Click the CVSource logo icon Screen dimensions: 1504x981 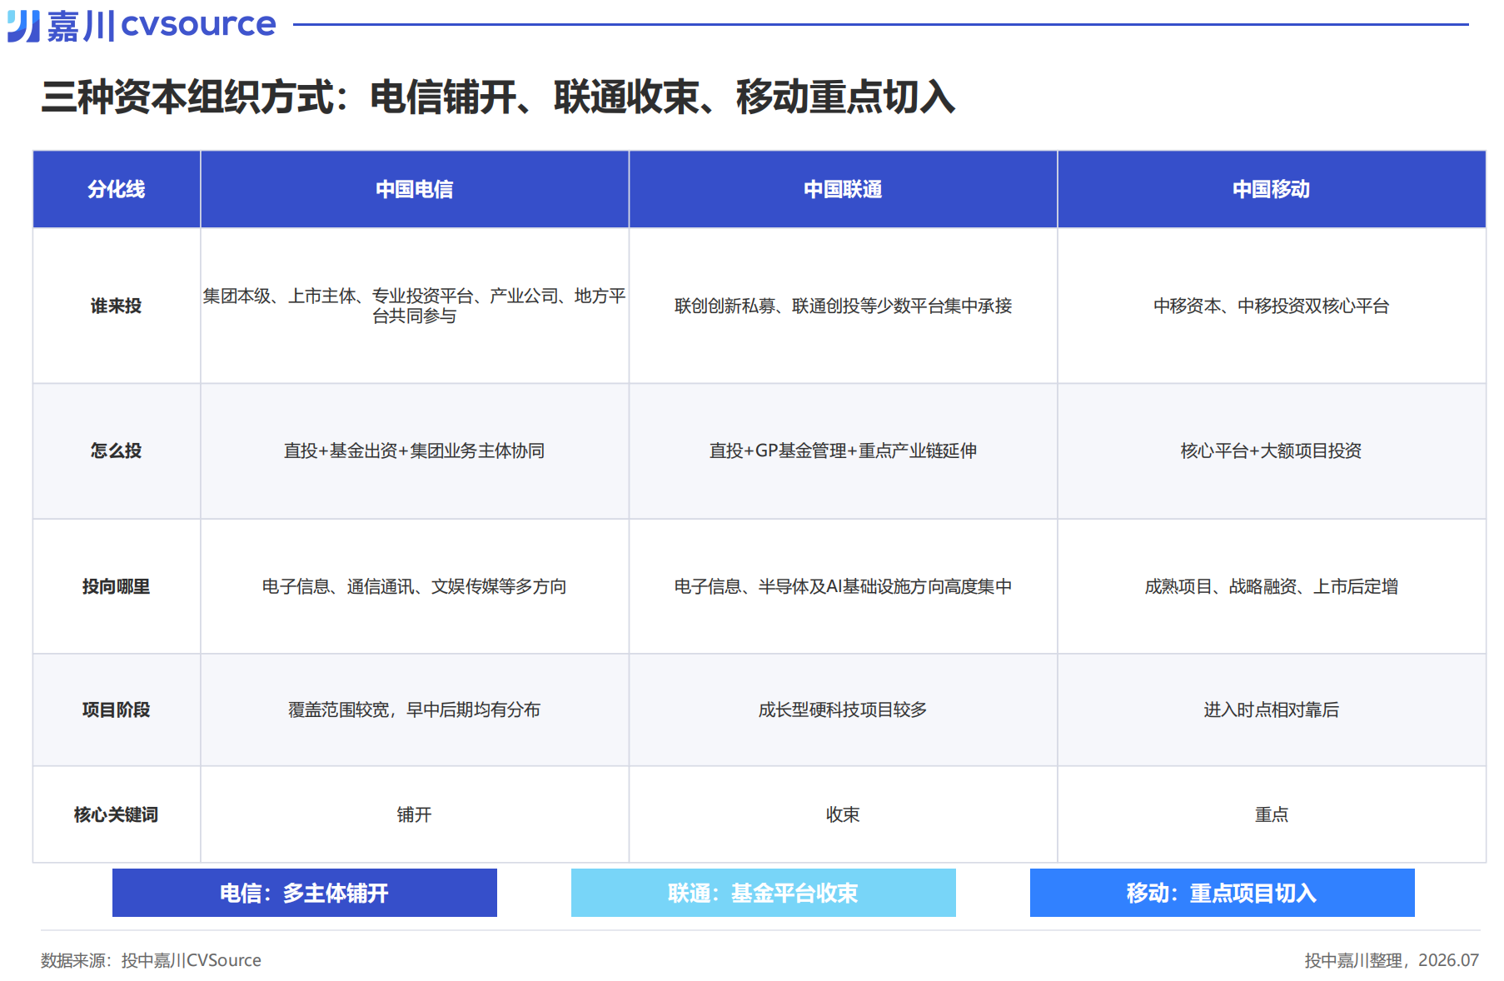point(23,26)
